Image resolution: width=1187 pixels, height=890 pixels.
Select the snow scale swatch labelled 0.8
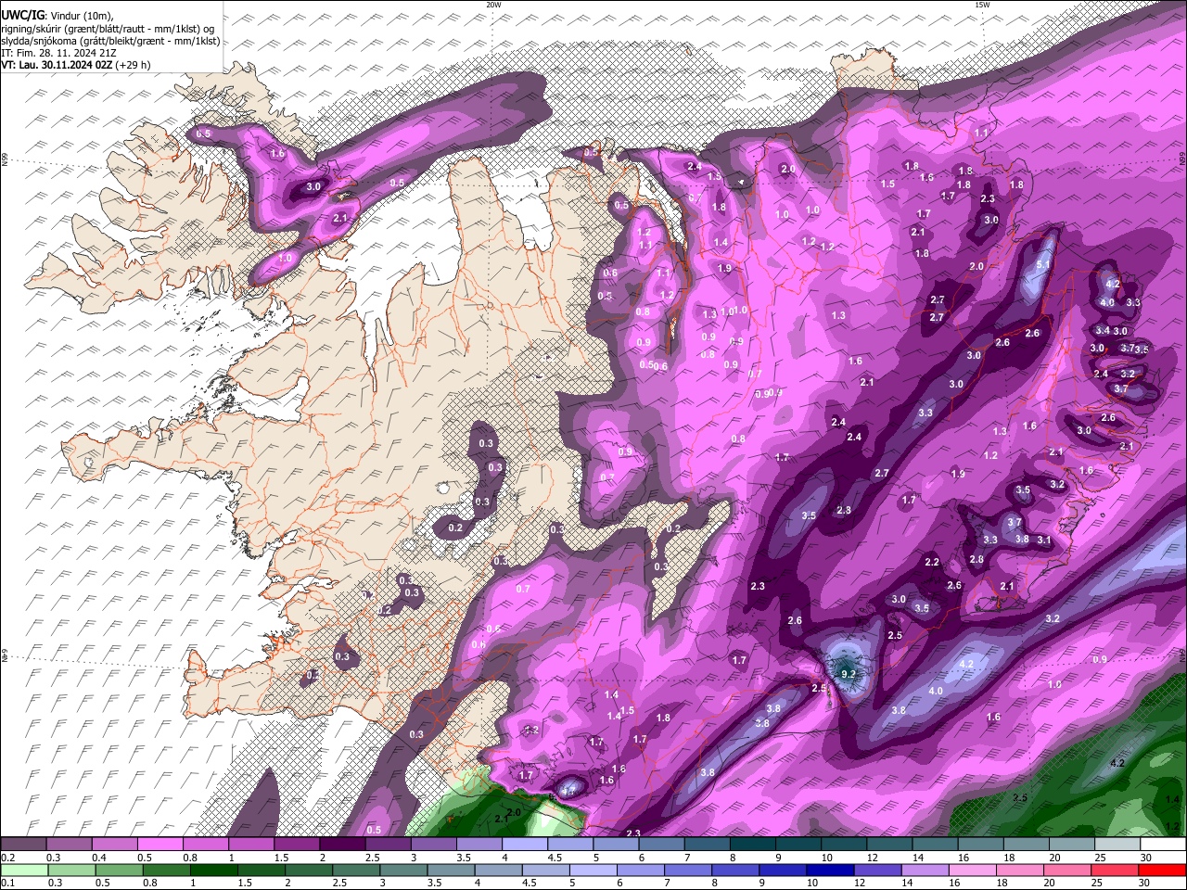pos(205,844)
